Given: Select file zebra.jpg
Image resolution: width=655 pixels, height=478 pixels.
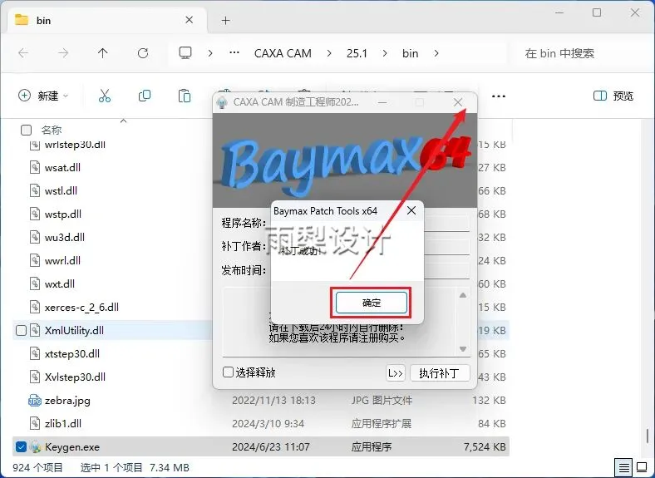Looking at the screenshot, I should (67, 401).
